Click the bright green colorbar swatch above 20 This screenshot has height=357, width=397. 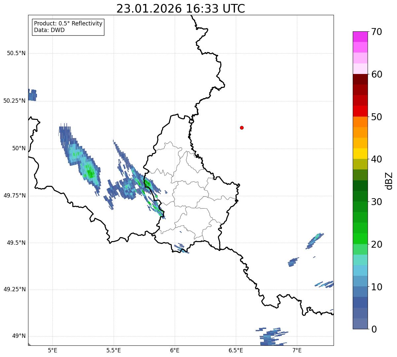[360, 238]
